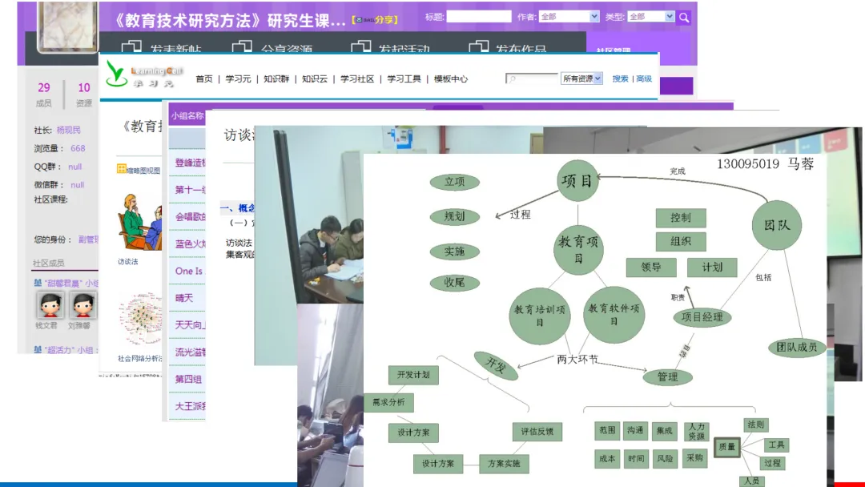Click the 项目经理 node
Screen dimensions: 865x487
pos(702,317)
